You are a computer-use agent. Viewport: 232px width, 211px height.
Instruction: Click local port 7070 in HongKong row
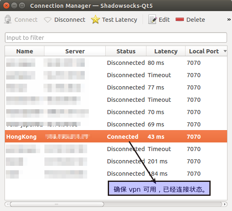click(x=194, y=137)
